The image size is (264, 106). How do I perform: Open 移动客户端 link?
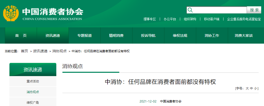[x=212, y=19]
